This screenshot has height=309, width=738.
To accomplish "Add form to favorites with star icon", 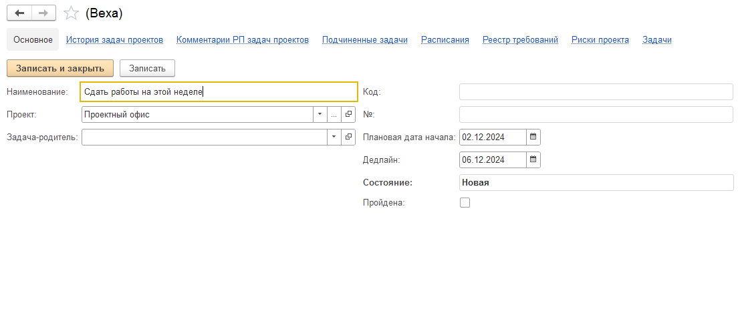I will tap(71, 13).
